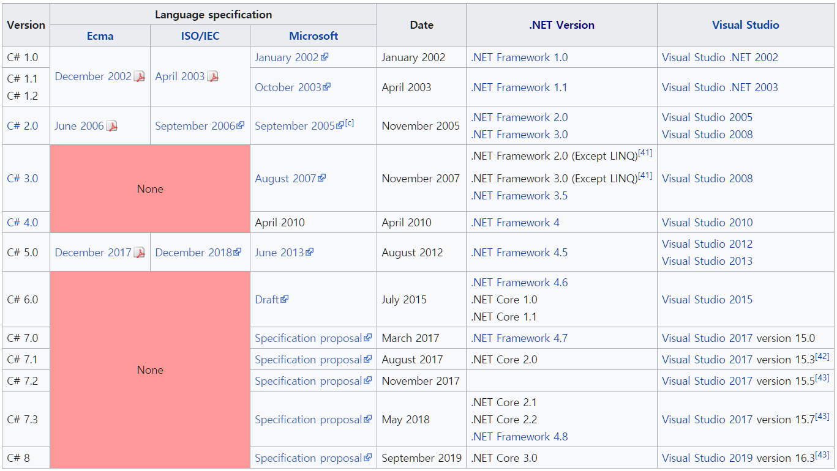
Task: Open Visual Studio 2017 link in version 15.0 row
Action: [707, 338]
